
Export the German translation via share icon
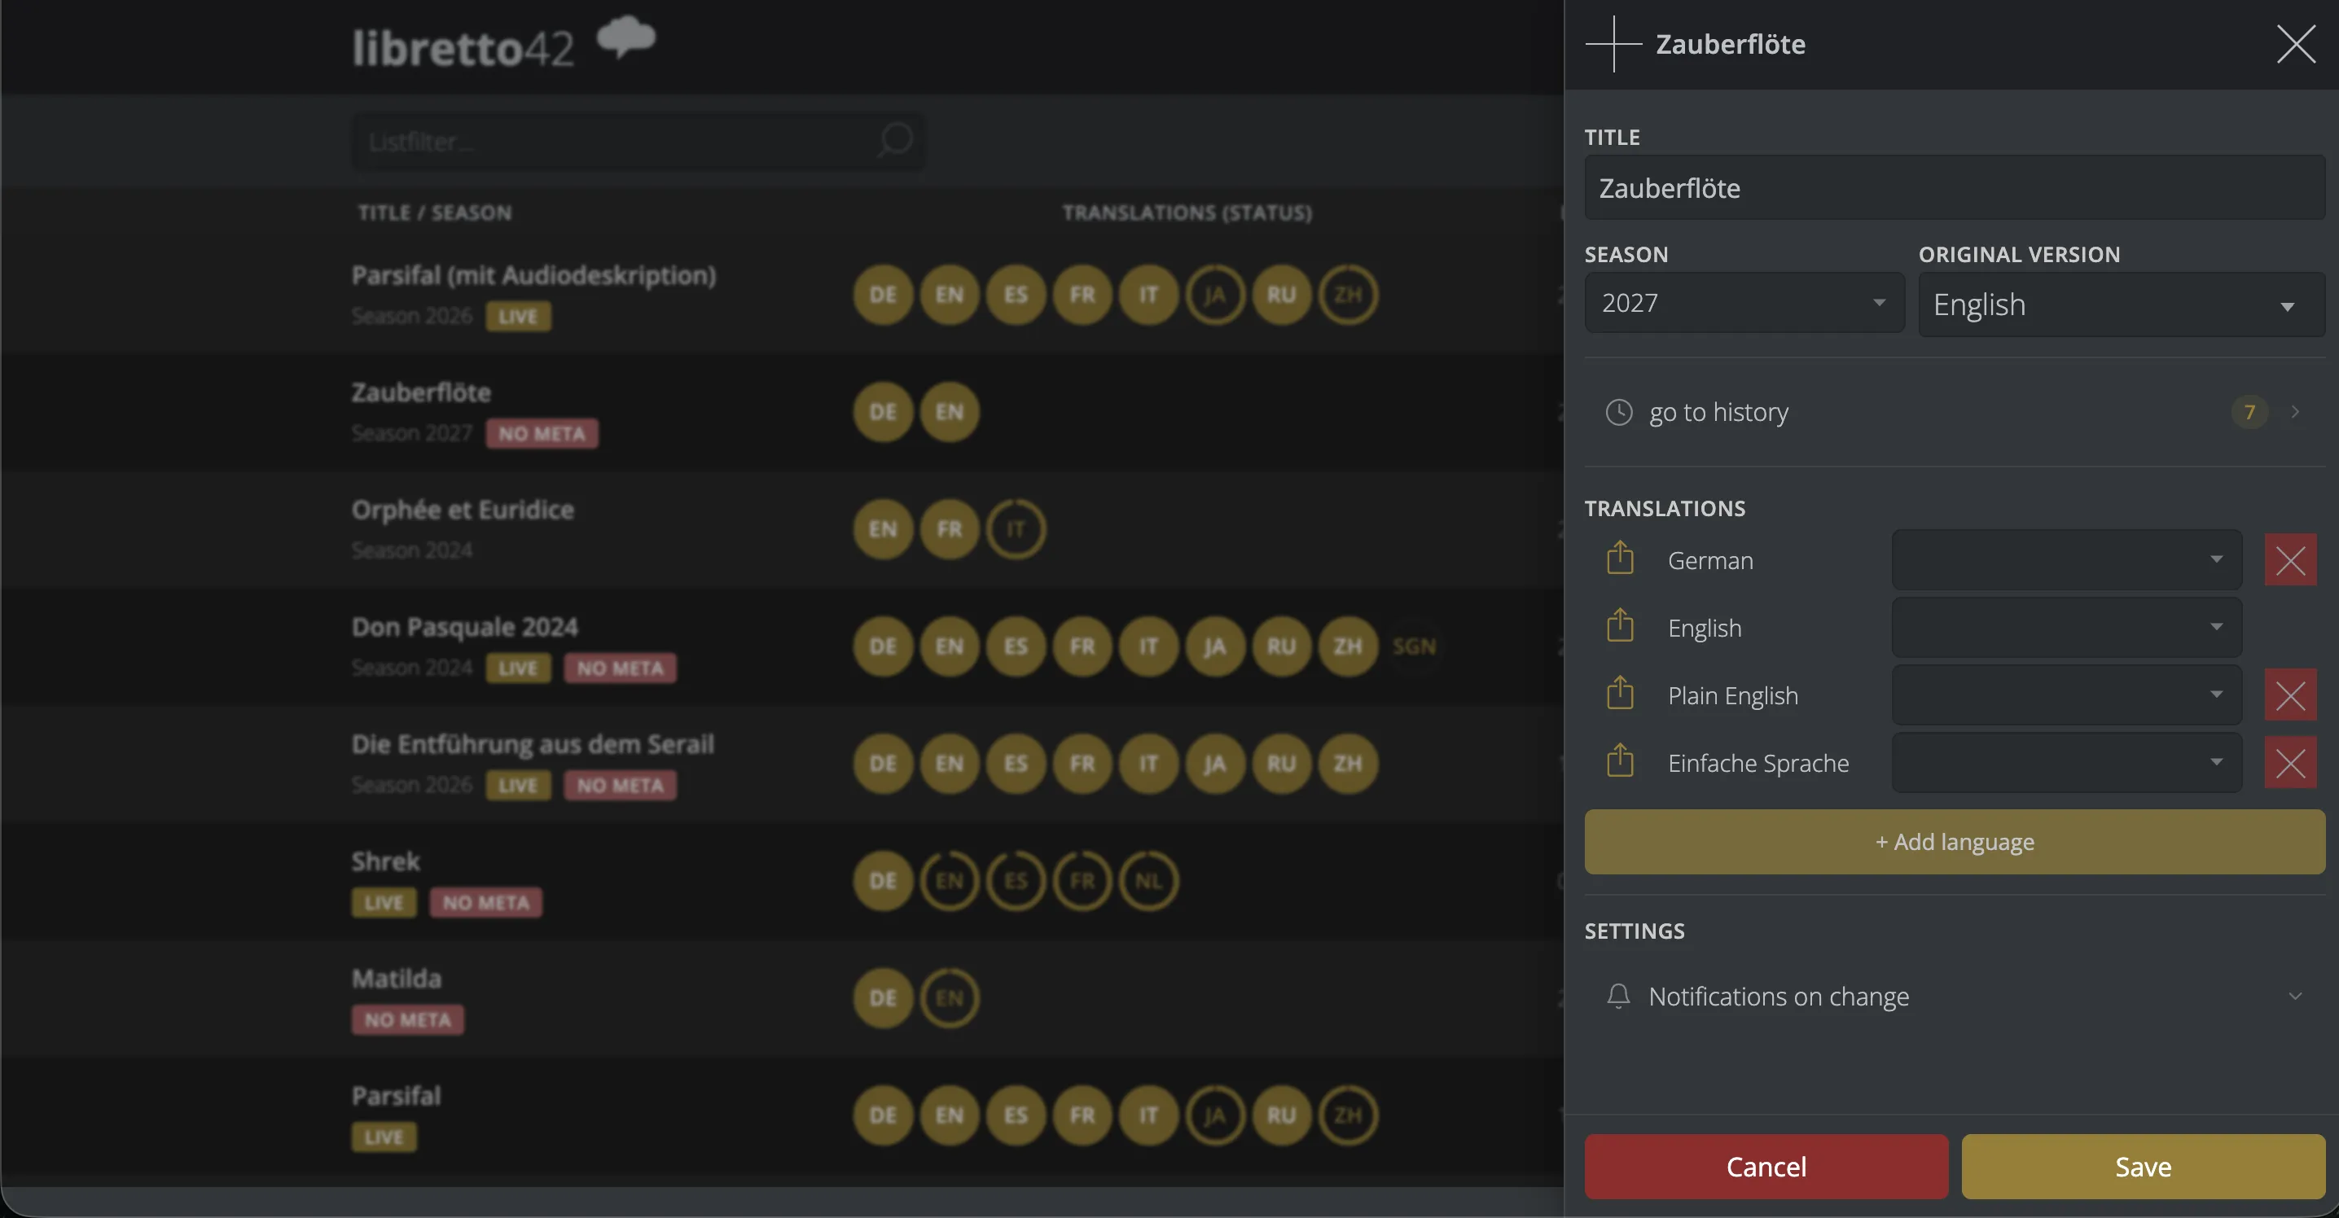tap(1620, 559)
